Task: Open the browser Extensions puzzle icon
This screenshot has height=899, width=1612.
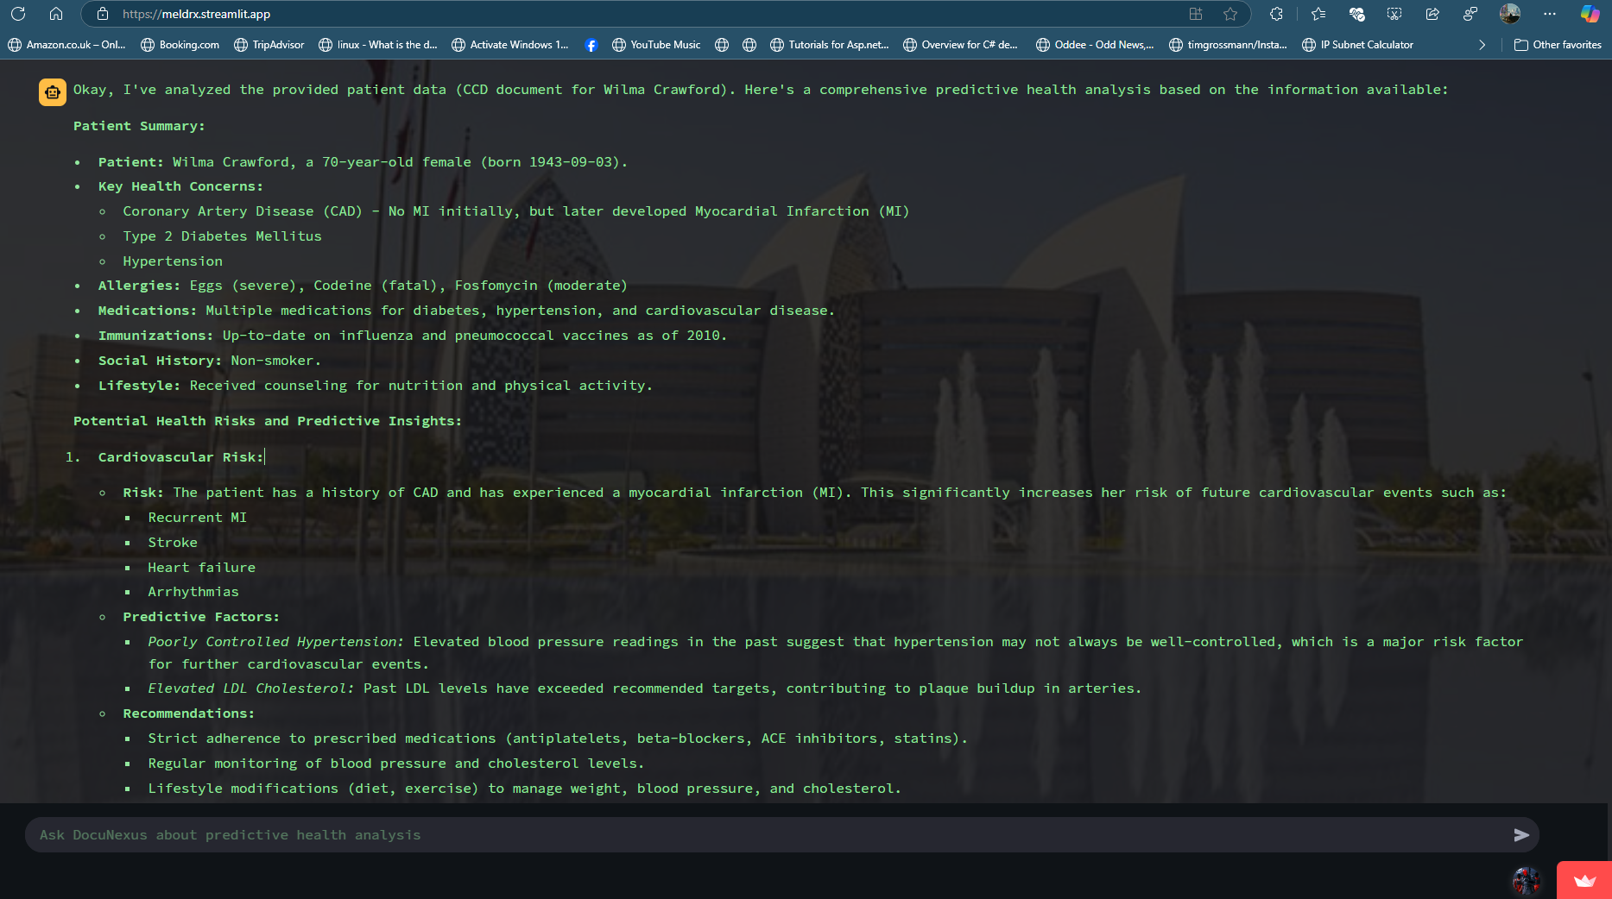Action: (x=1276, y=14)
